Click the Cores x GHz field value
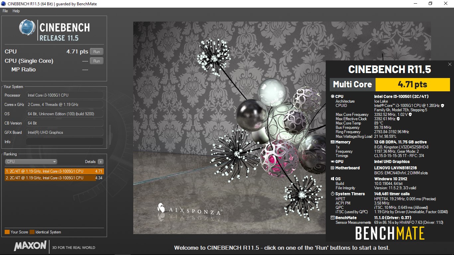Screen dimensions: 454x255 [x=64, y=105]
